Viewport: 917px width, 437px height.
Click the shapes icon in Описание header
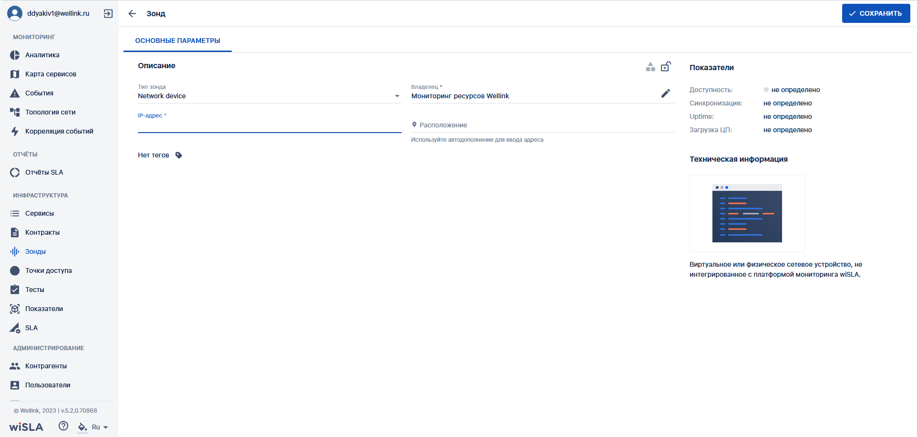(650, 67)
